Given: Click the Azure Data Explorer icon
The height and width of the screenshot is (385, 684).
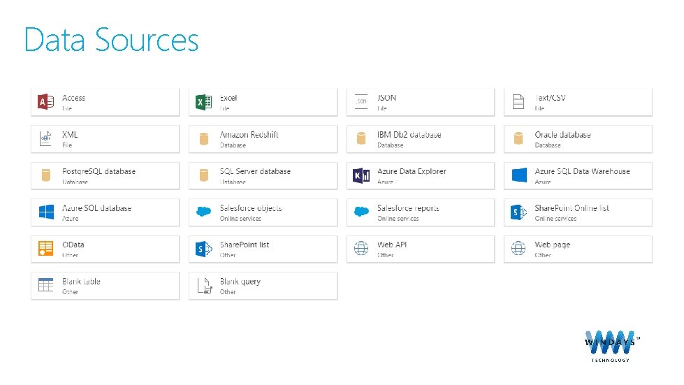Looking at the screenshot, I should pyautogui.click(x=361, y=175).
